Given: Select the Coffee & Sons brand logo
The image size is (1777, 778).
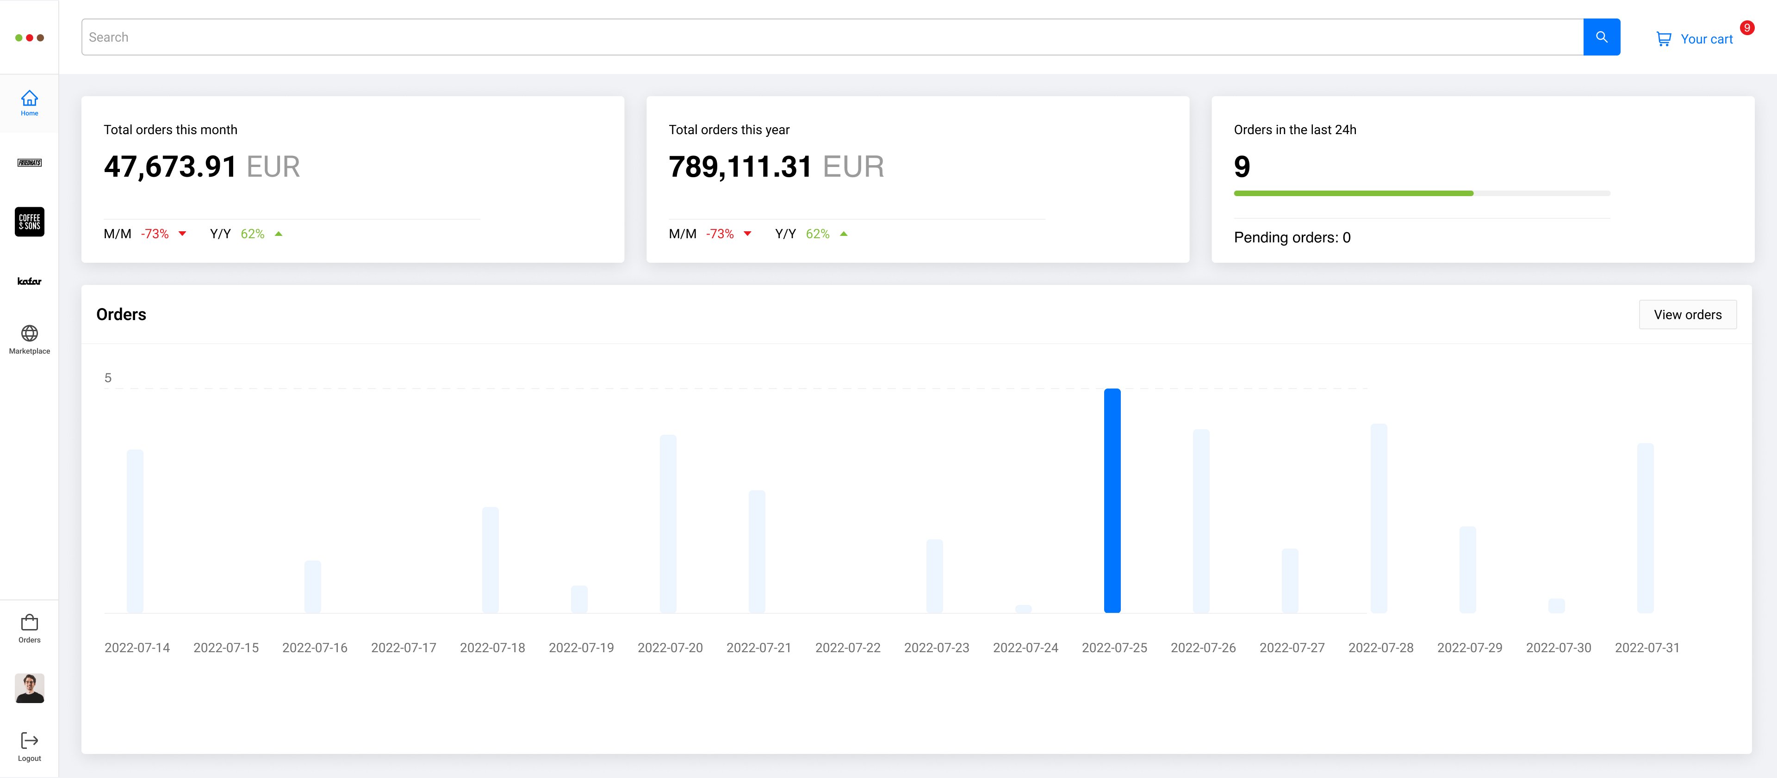Looking at the screenshot, I should 29,222.
